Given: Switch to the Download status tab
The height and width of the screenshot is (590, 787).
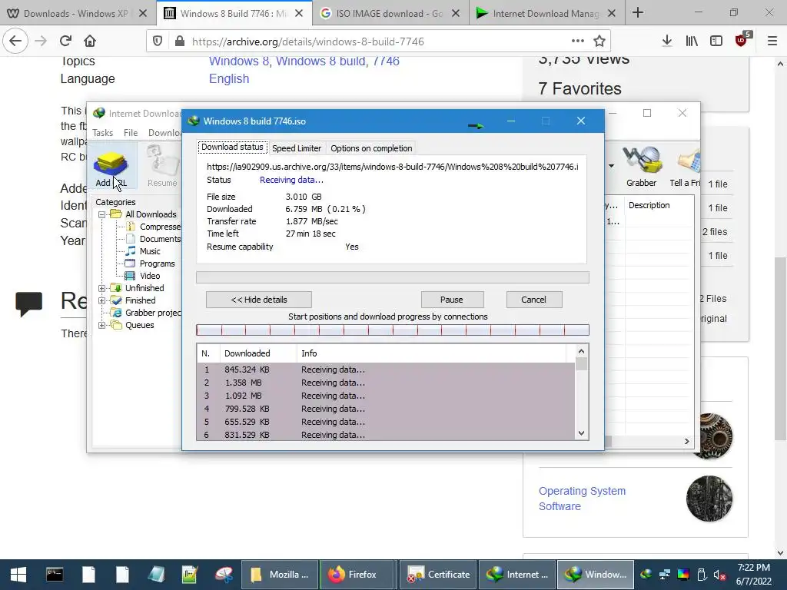Looking at the screenshot, I should pos(232,147).
